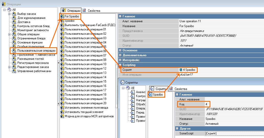264x138 pixels.
Task: Expand the Редактирование заказа tree node
Action: tap(9, 67)
